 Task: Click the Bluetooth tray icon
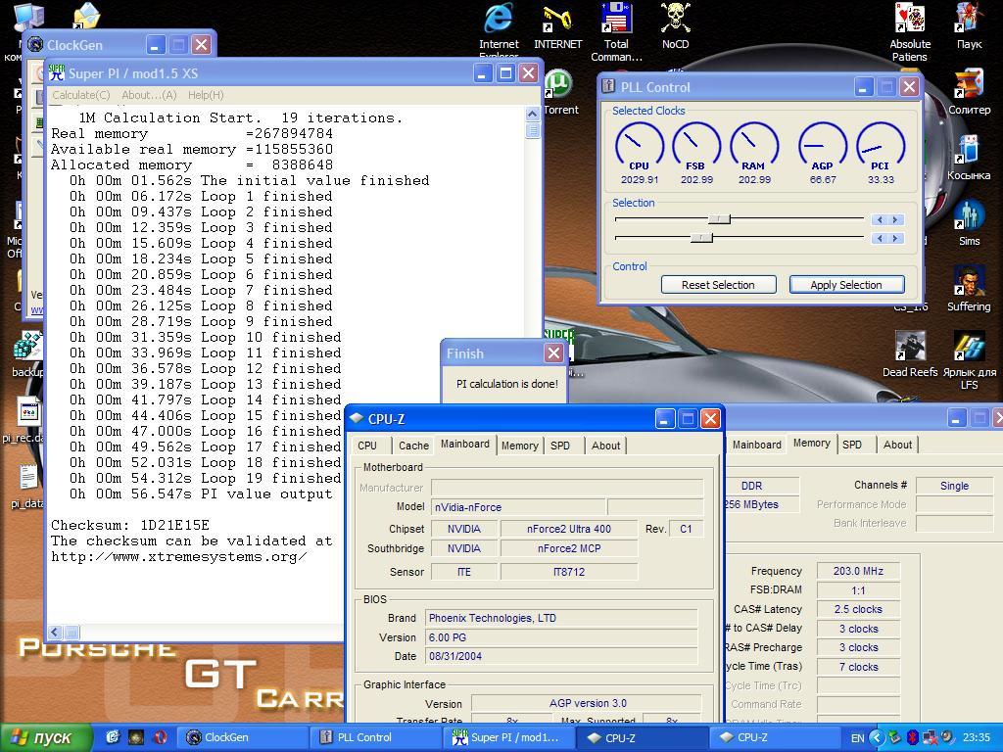coord(912,737)
